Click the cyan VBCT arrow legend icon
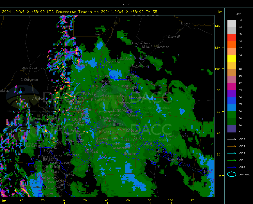 click(x=232, y=153)
